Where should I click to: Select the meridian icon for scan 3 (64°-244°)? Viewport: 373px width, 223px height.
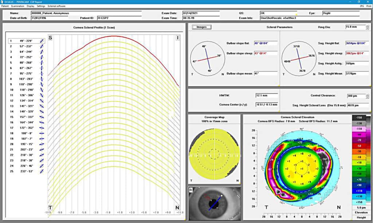42,52
